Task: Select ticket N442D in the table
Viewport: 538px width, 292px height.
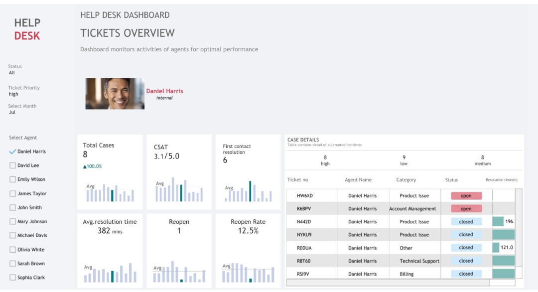Action: 305,222
